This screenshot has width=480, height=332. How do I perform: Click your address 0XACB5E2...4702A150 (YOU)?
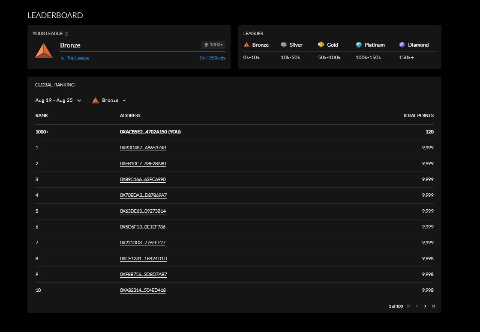[150, 132]
